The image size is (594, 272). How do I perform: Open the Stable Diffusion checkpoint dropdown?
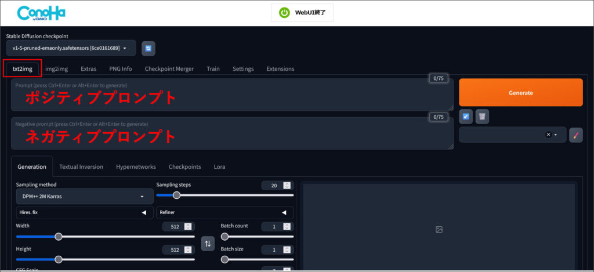[71, 48]
